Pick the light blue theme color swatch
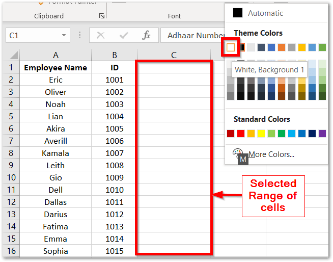 tap(312, 47)
